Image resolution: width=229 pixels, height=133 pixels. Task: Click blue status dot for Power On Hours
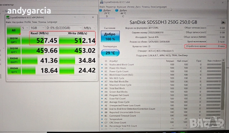pyautogui.click(x=102, y=68)
